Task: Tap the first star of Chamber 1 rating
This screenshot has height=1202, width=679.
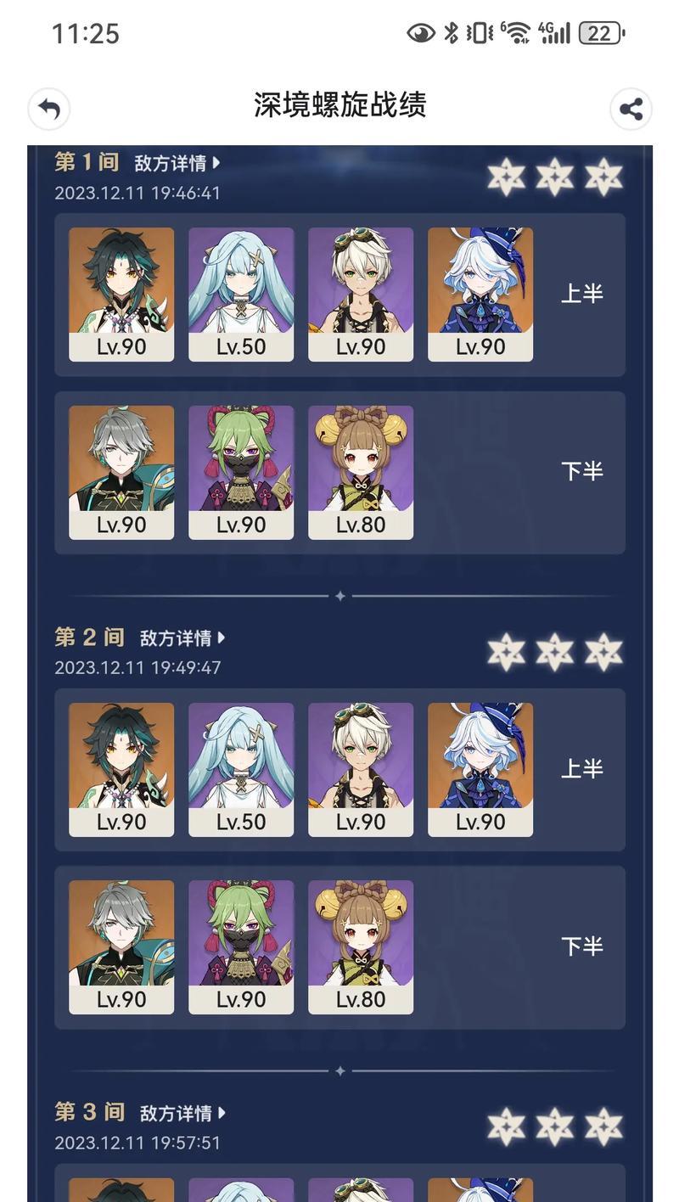Action: click(x=507, y=177)
